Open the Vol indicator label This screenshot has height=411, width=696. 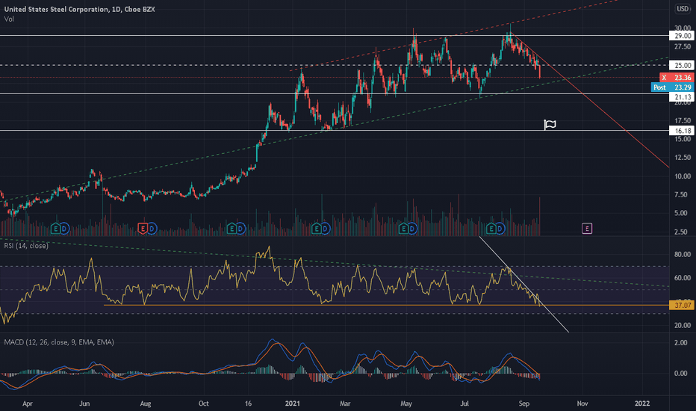tap(9, 19)
